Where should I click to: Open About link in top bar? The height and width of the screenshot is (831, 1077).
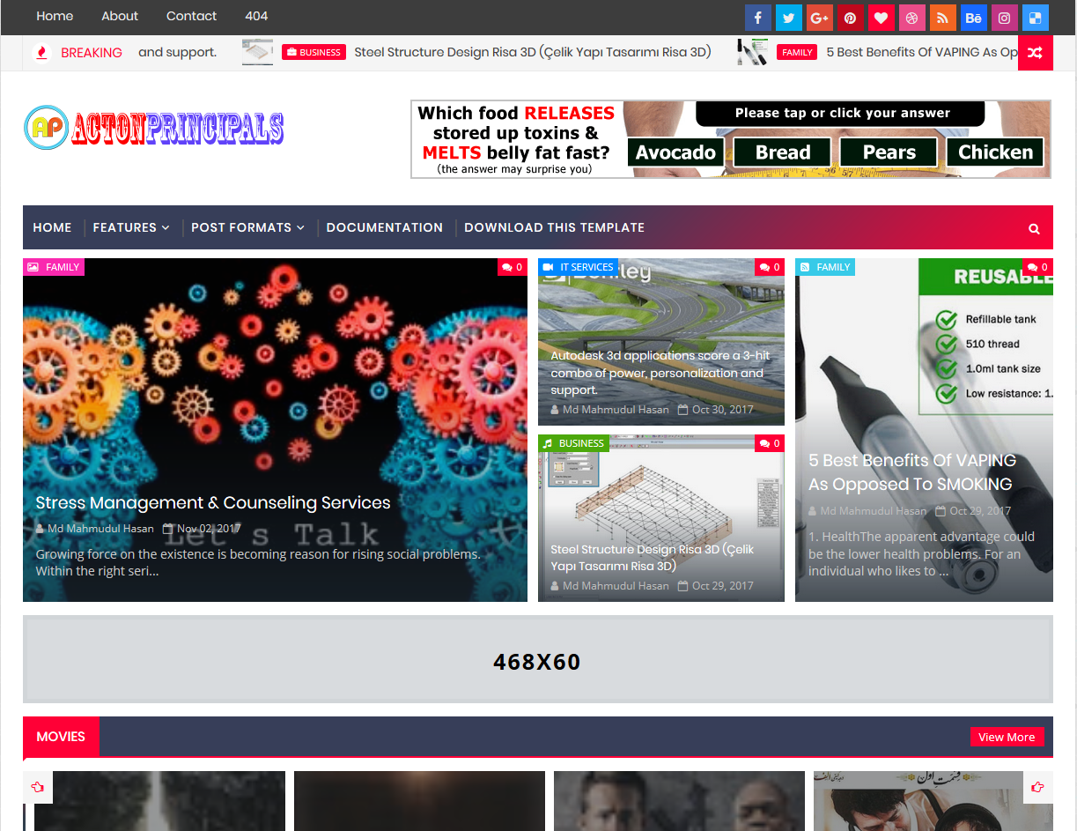point(120,16)
